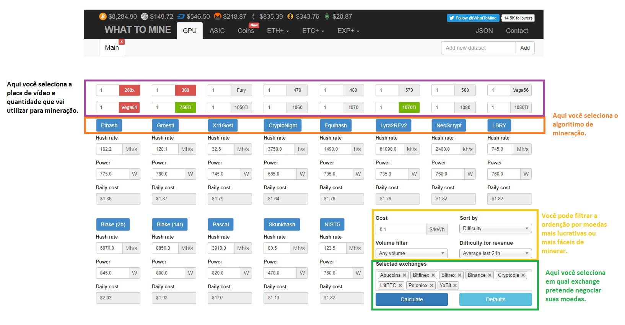Remove Bitfinex from selected exchanges
The width and height of the screenshot is (625, 325).
pos(433,275)
